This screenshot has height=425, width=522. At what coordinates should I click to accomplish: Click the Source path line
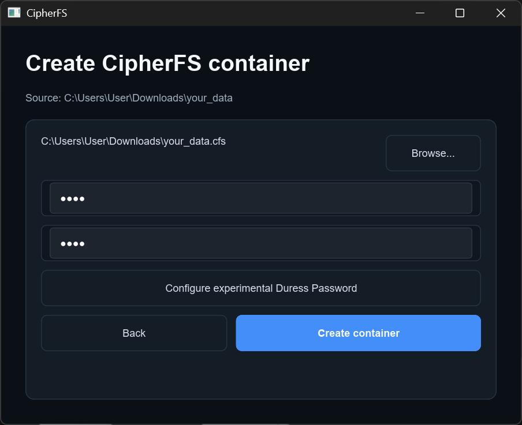coord(129,98)
